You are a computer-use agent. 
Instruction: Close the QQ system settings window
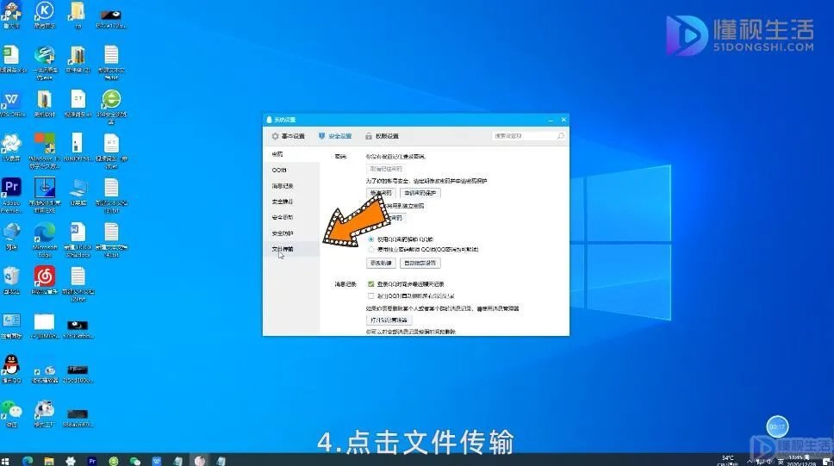[563, 120]
